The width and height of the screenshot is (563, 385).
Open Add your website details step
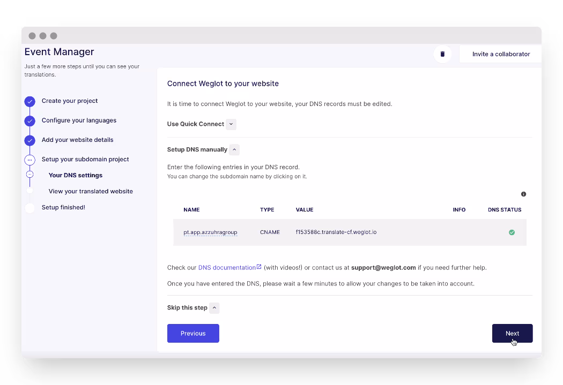point(78,140)
